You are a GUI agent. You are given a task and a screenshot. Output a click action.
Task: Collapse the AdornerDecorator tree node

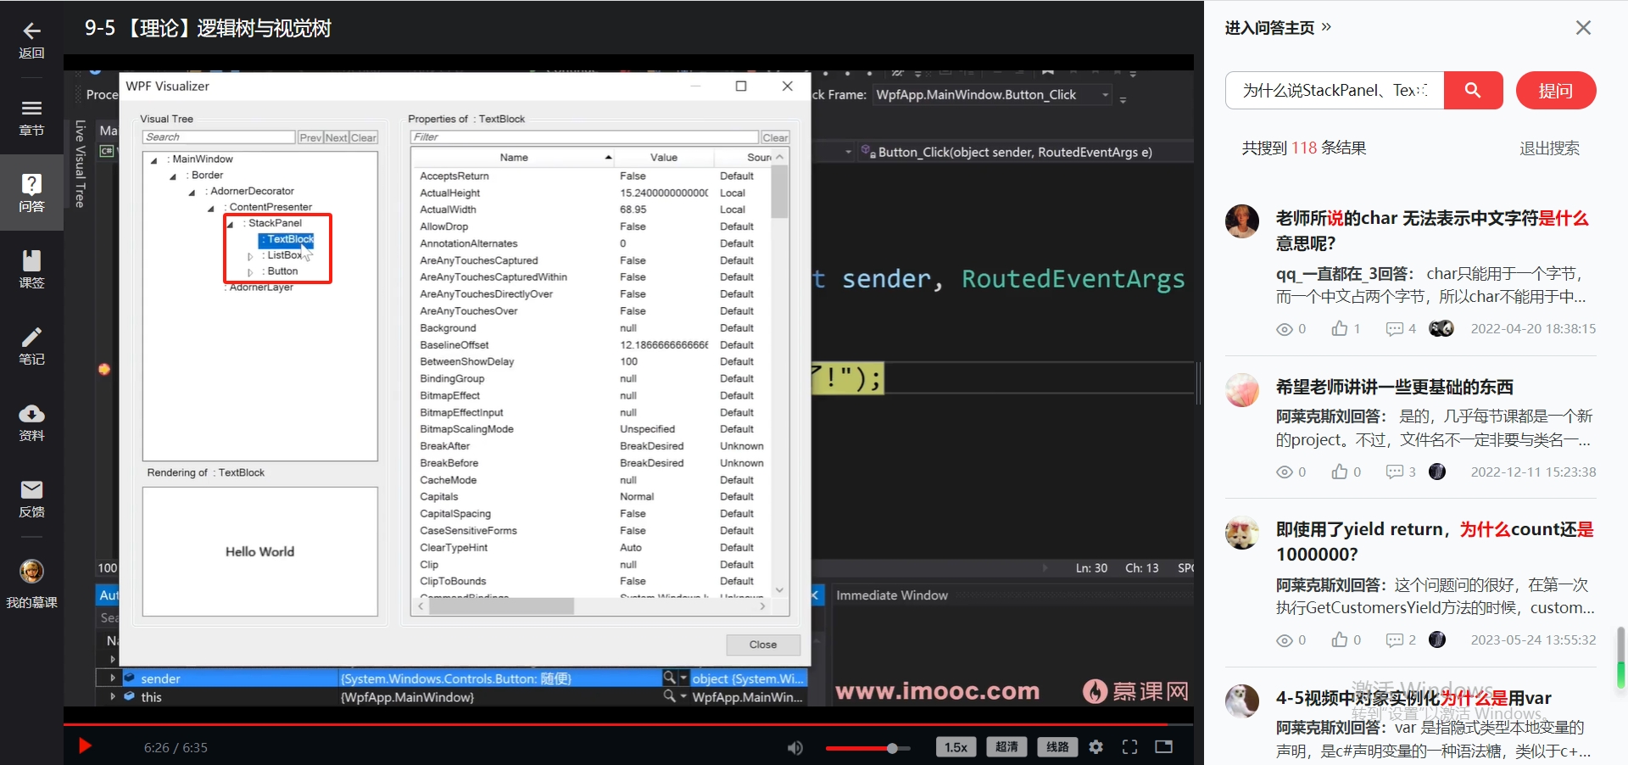click(192, 193)
